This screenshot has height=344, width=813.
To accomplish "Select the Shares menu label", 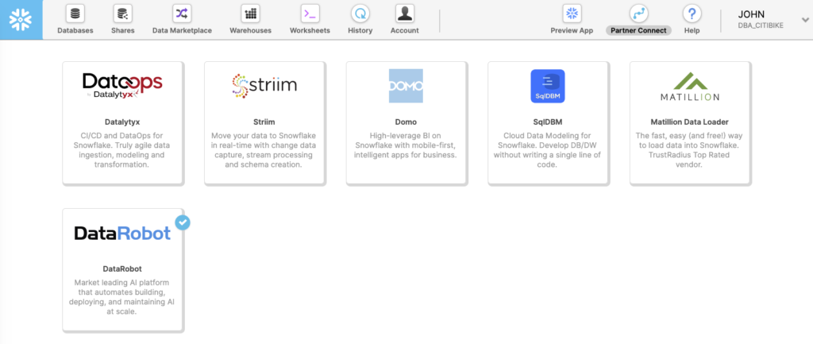I will click(123, 31).
